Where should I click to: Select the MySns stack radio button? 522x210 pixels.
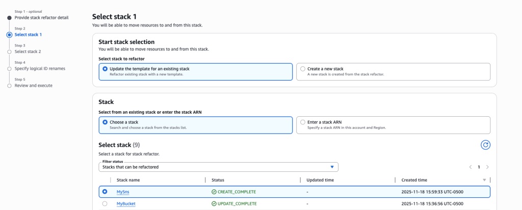tap(105, 192)
